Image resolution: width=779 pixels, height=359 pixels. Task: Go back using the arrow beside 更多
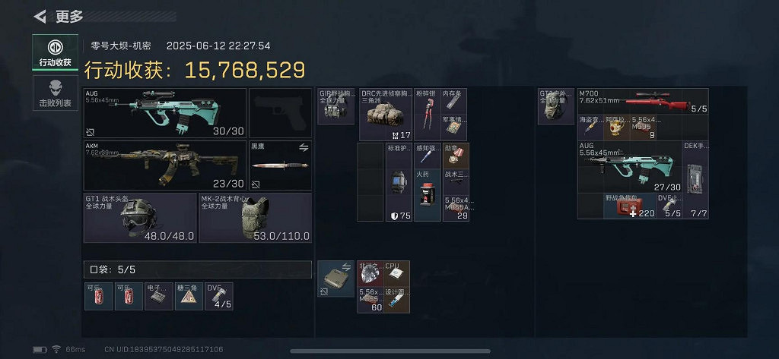coord(40,17)
